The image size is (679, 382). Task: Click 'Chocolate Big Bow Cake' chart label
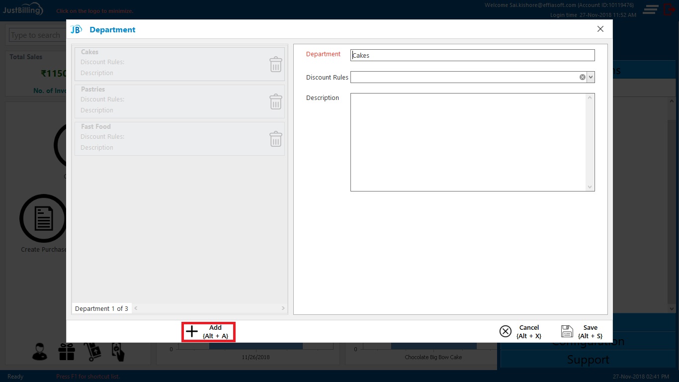[x=433, y=357]
